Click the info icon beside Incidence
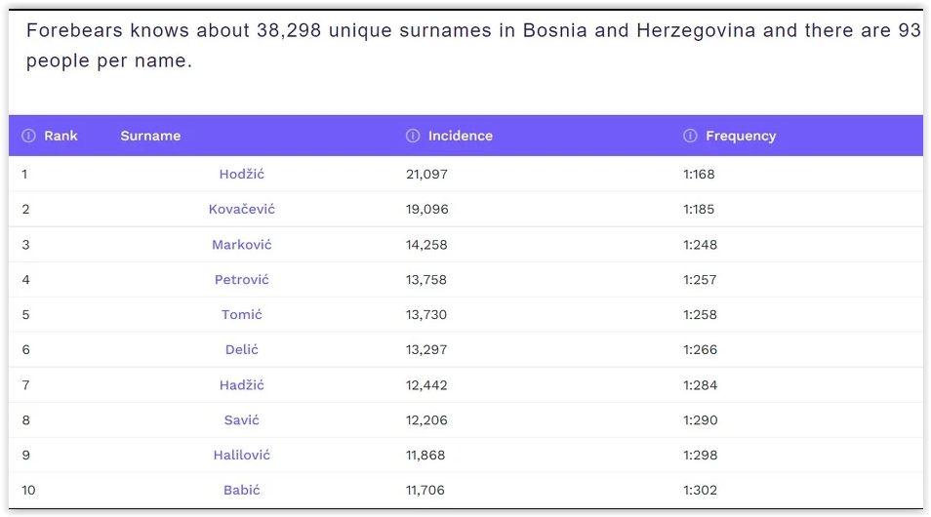This screenshot has width=931, height=517. pyautogui.click(x=413, y=136)
